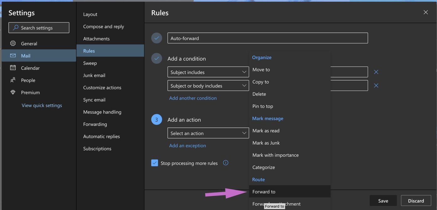Remove the Subject includes condition with X
Viewport: 437px width, 210px height.
[x=376, y=72]
